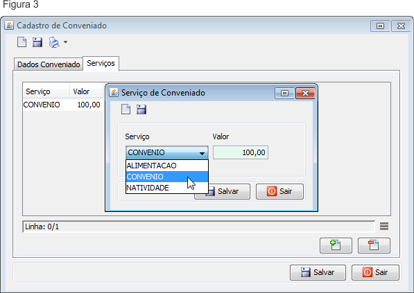
Task: Switch to Dados Conveniado tab
Action: (49, 64)
